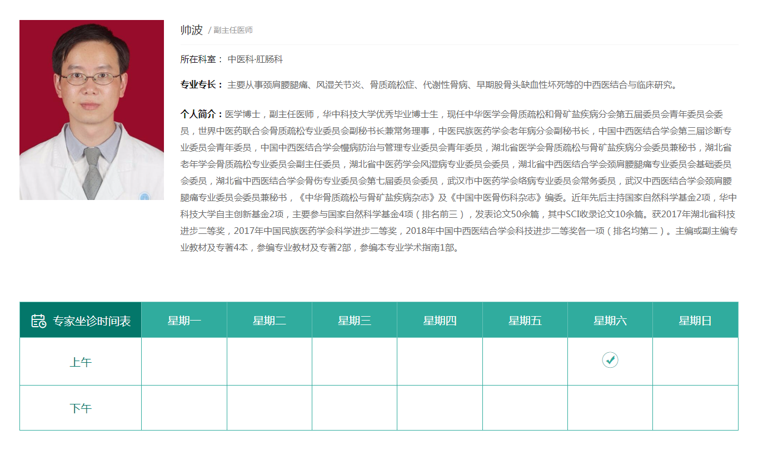Select the 星期一 column header

[x=184, y=321]
